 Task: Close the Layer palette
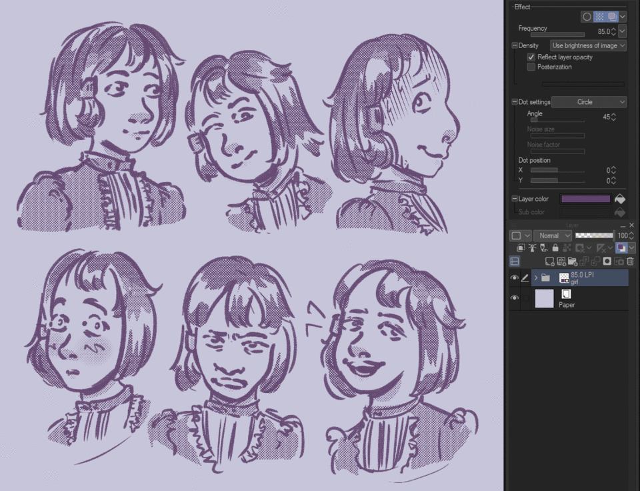pyautogui.click(x=631, y=225)
